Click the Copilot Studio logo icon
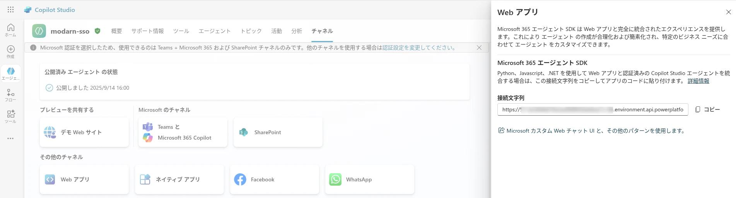The image size is (736, 198). (28, 10)
